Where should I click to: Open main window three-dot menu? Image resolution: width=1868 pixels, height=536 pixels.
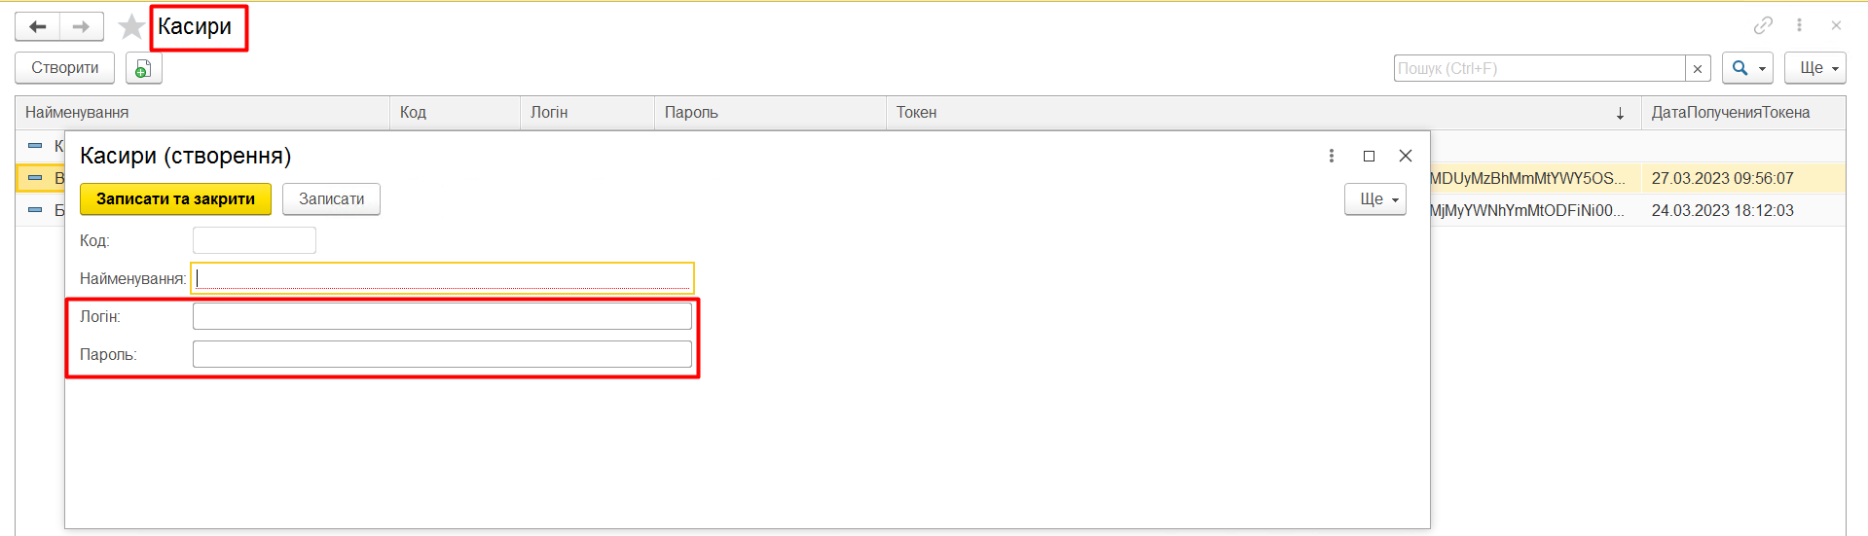pos(1799,25)
